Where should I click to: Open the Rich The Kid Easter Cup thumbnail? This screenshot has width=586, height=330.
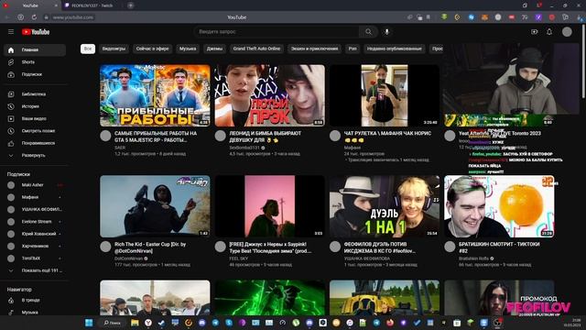pos(155,206)
